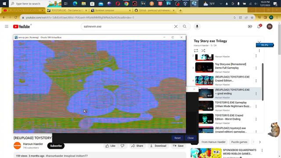Switch to the Bytebeat composer tab

point(111,11)
